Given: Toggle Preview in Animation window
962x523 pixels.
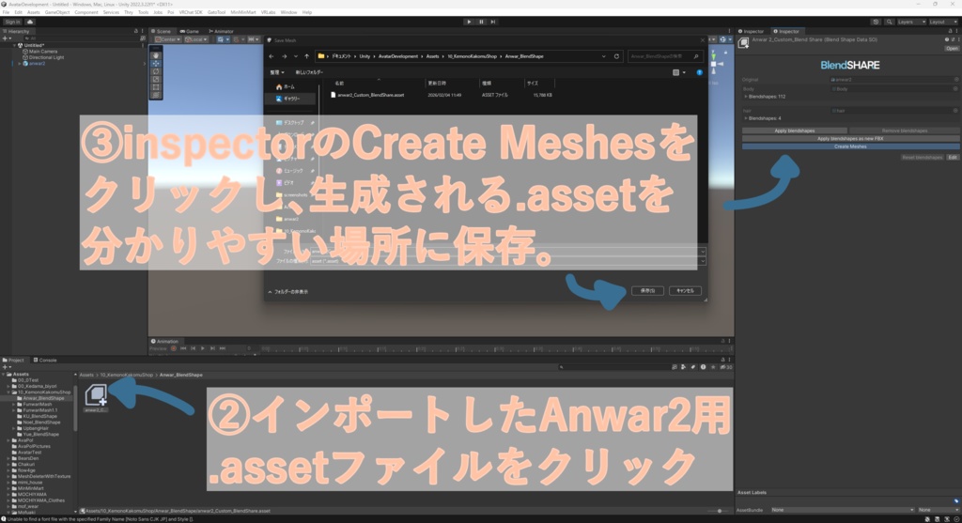Looking at the screenshot, I should click(158, 348).
